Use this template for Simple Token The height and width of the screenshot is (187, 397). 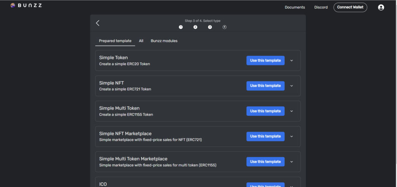[265, 60]
